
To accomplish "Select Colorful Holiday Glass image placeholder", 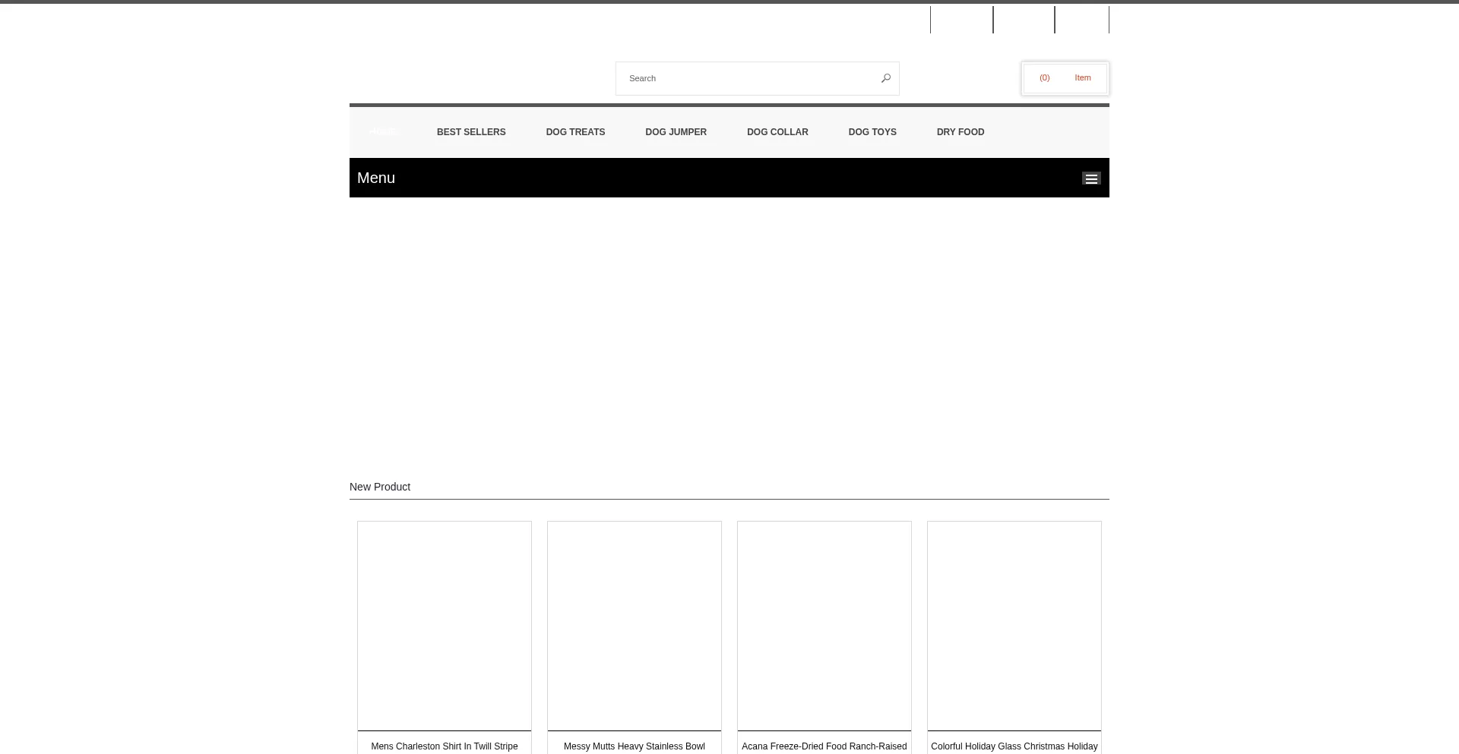I will click(1014, 626).
